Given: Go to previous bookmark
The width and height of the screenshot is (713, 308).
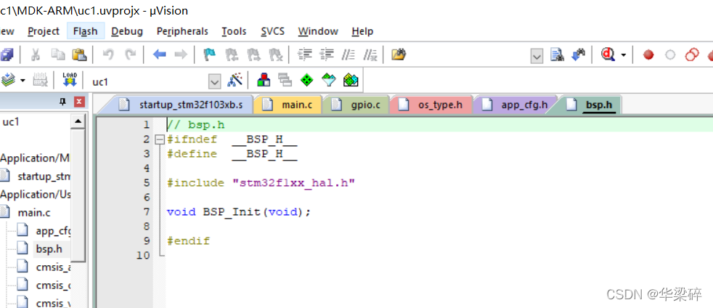Looking at the screenshot, I should click(x=232, y=55).
